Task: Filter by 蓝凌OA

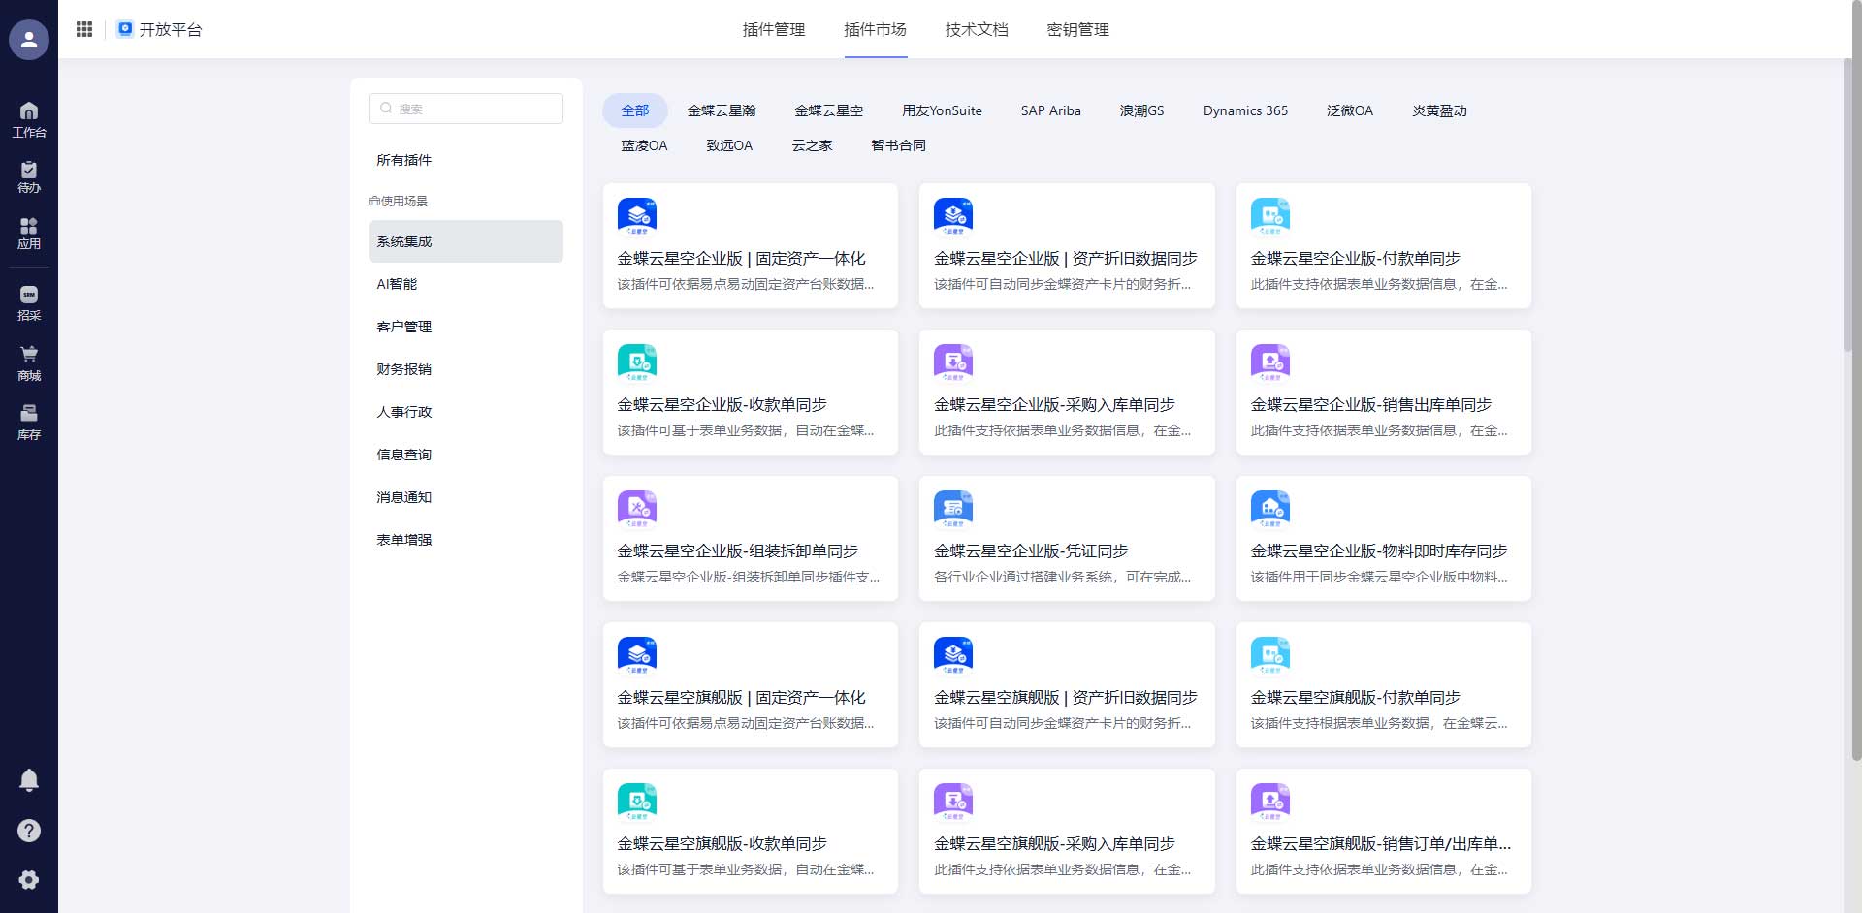Action: pos(644,145)
